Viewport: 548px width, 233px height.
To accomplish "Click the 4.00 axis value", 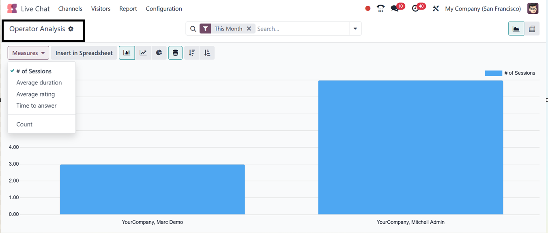I will pos(14,147).
